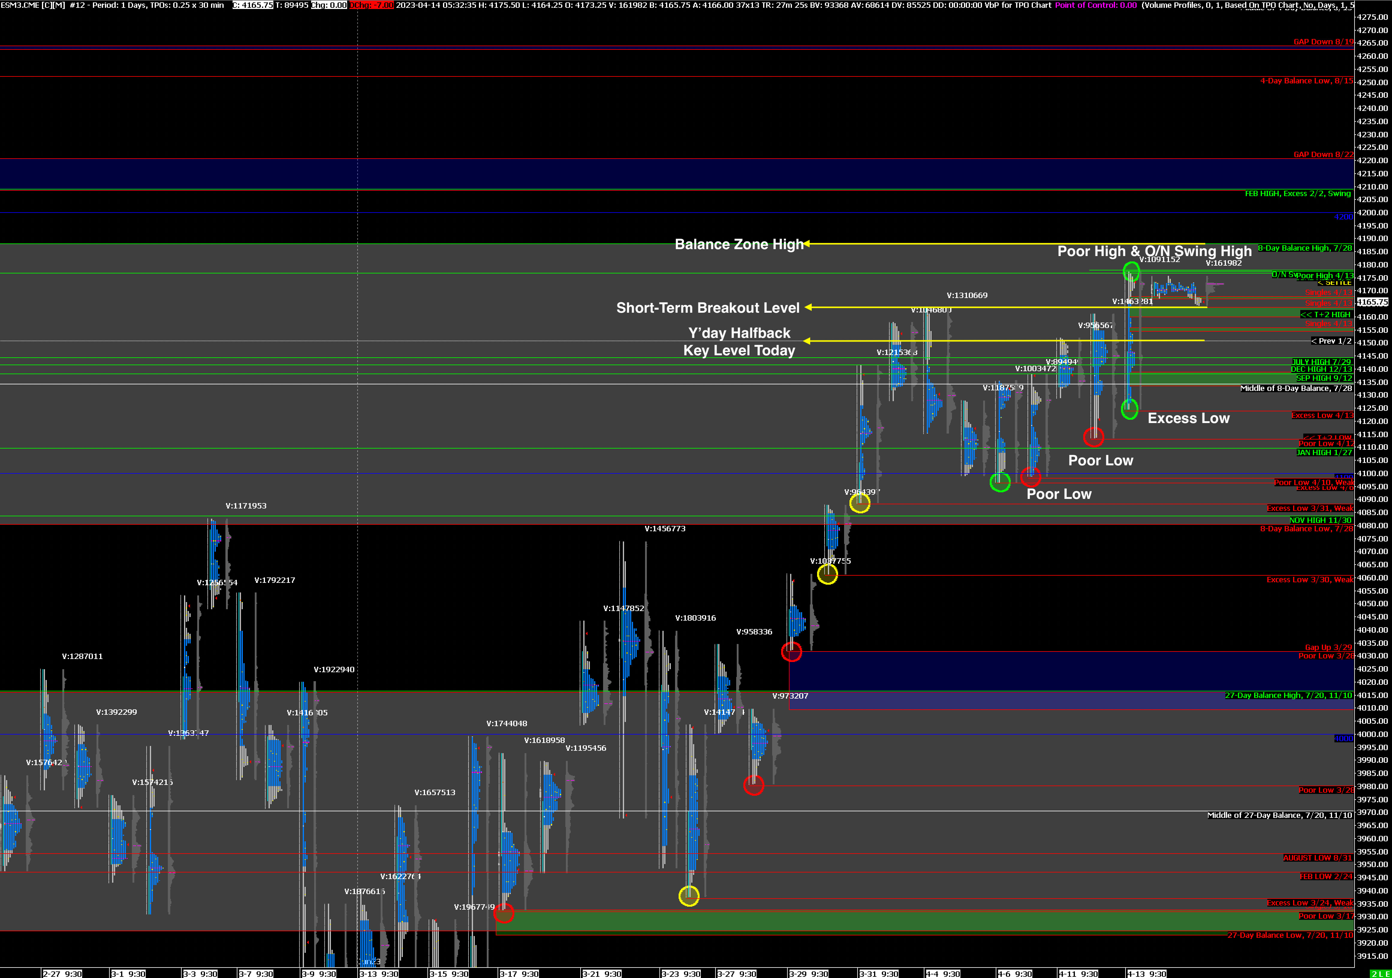Click red circle at Poor Low 3/28
The width and height of the screenshot is (1392, 978).
click(753, 785)
